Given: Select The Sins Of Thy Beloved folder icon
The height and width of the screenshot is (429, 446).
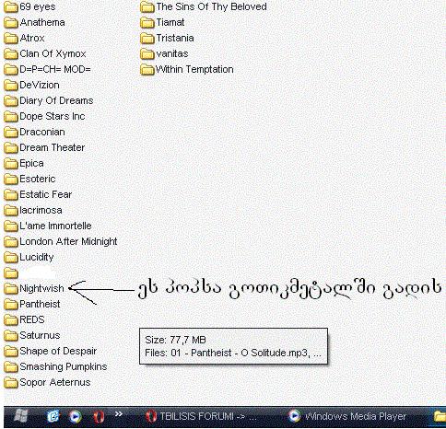Looking at the screenshot, I should [147, 6].
